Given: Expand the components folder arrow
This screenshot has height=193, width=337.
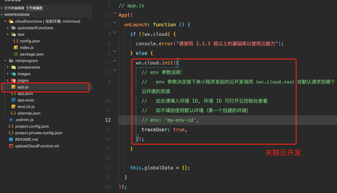Looking at the screenshot, I should coord(8,67).
